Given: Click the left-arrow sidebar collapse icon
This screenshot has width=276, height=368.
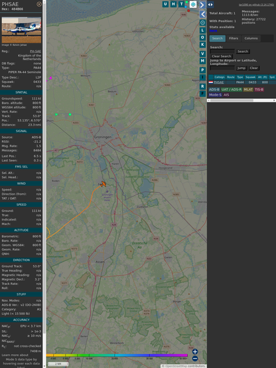Looking at the screenshot, I should [x=202, y=15].
